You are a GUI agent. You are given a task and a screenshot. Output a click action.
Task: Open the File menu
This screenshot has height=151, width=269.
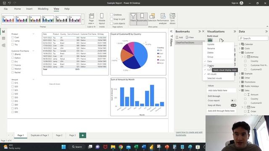tap(5, 9)
